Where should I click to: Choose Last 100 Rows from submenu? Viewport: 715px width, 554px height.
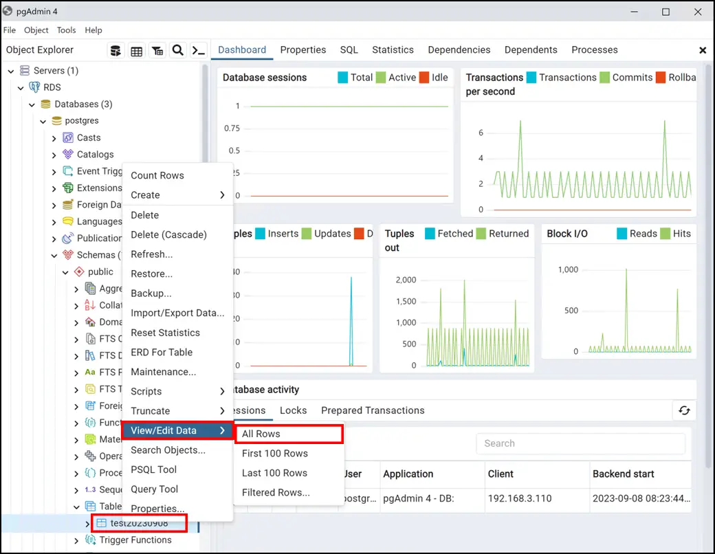coord(289,473)
